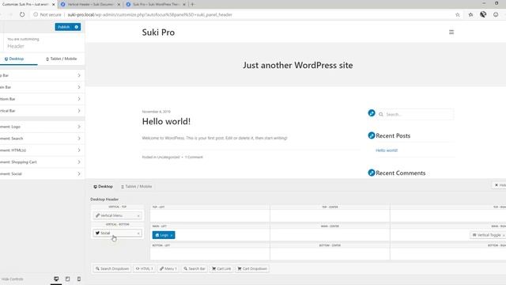The image size is (506, 285).
Task: Preview in desktop device mode icon
Action: click(56, 279)
